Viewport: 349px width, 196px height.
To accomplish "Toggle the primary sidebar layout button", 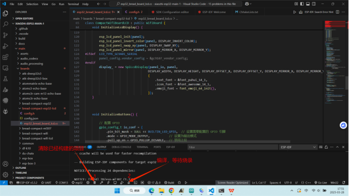I will pos(302,4).
